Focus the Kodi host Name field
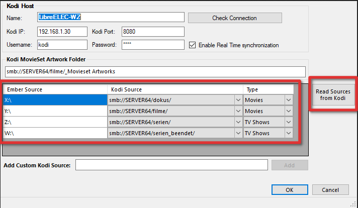Viewport: 358px width, 208px height. 111,17
